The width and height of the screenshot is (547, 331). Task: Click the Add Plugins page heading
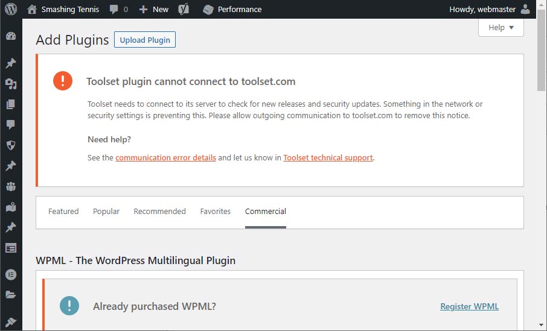point(72,40)
